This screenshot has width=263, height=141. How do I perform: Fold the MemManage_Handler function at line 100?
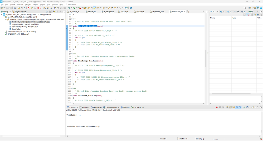point(72,61)
